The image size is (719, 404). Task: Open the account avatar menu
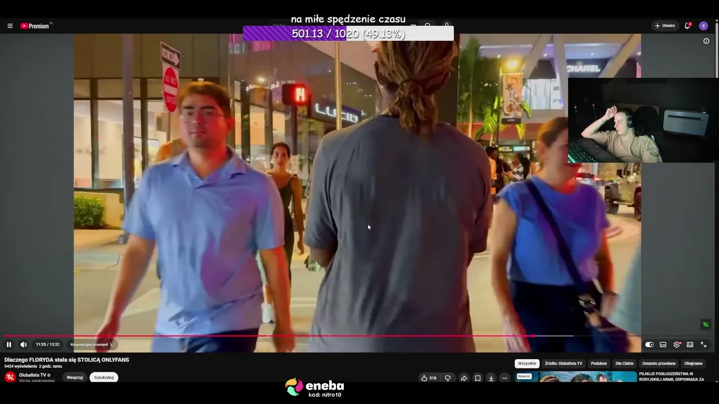[703, 26]
